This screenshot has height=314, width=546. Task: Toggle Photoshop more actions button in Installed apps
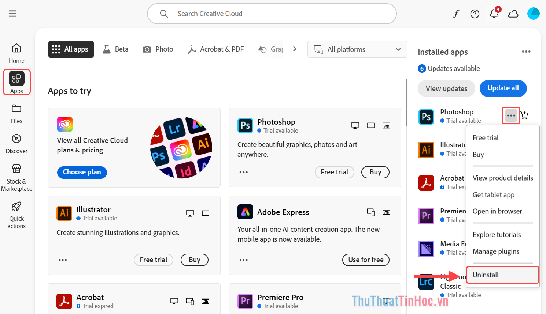point(511,116)
